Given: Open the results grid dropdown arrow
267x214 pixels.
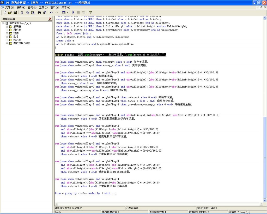Looking at the screenshot, I should pos(68,12).
